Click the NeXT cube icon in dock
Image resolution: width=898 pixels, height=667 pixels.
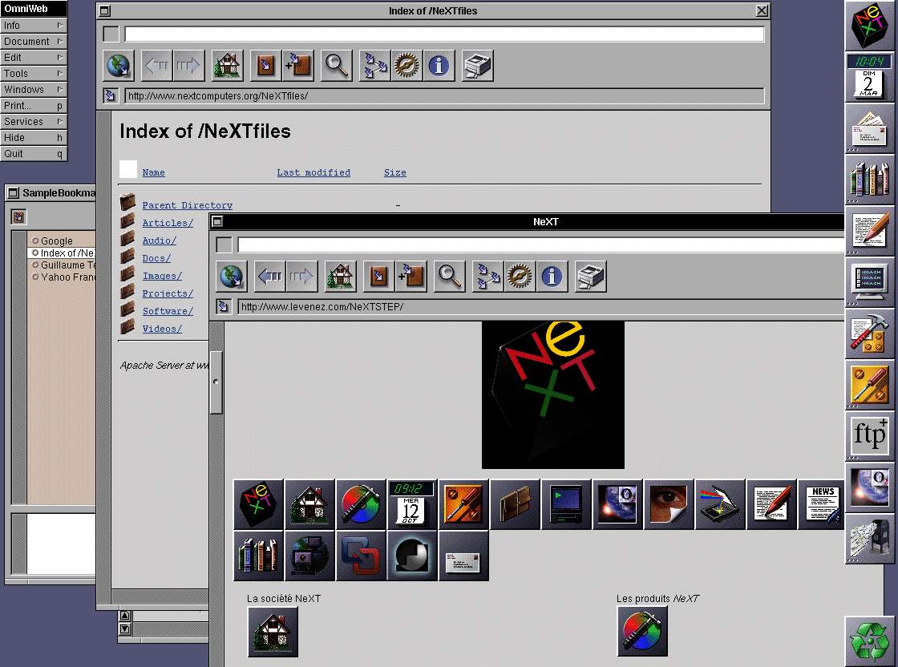pyautogui.click(x=869, y=26)
